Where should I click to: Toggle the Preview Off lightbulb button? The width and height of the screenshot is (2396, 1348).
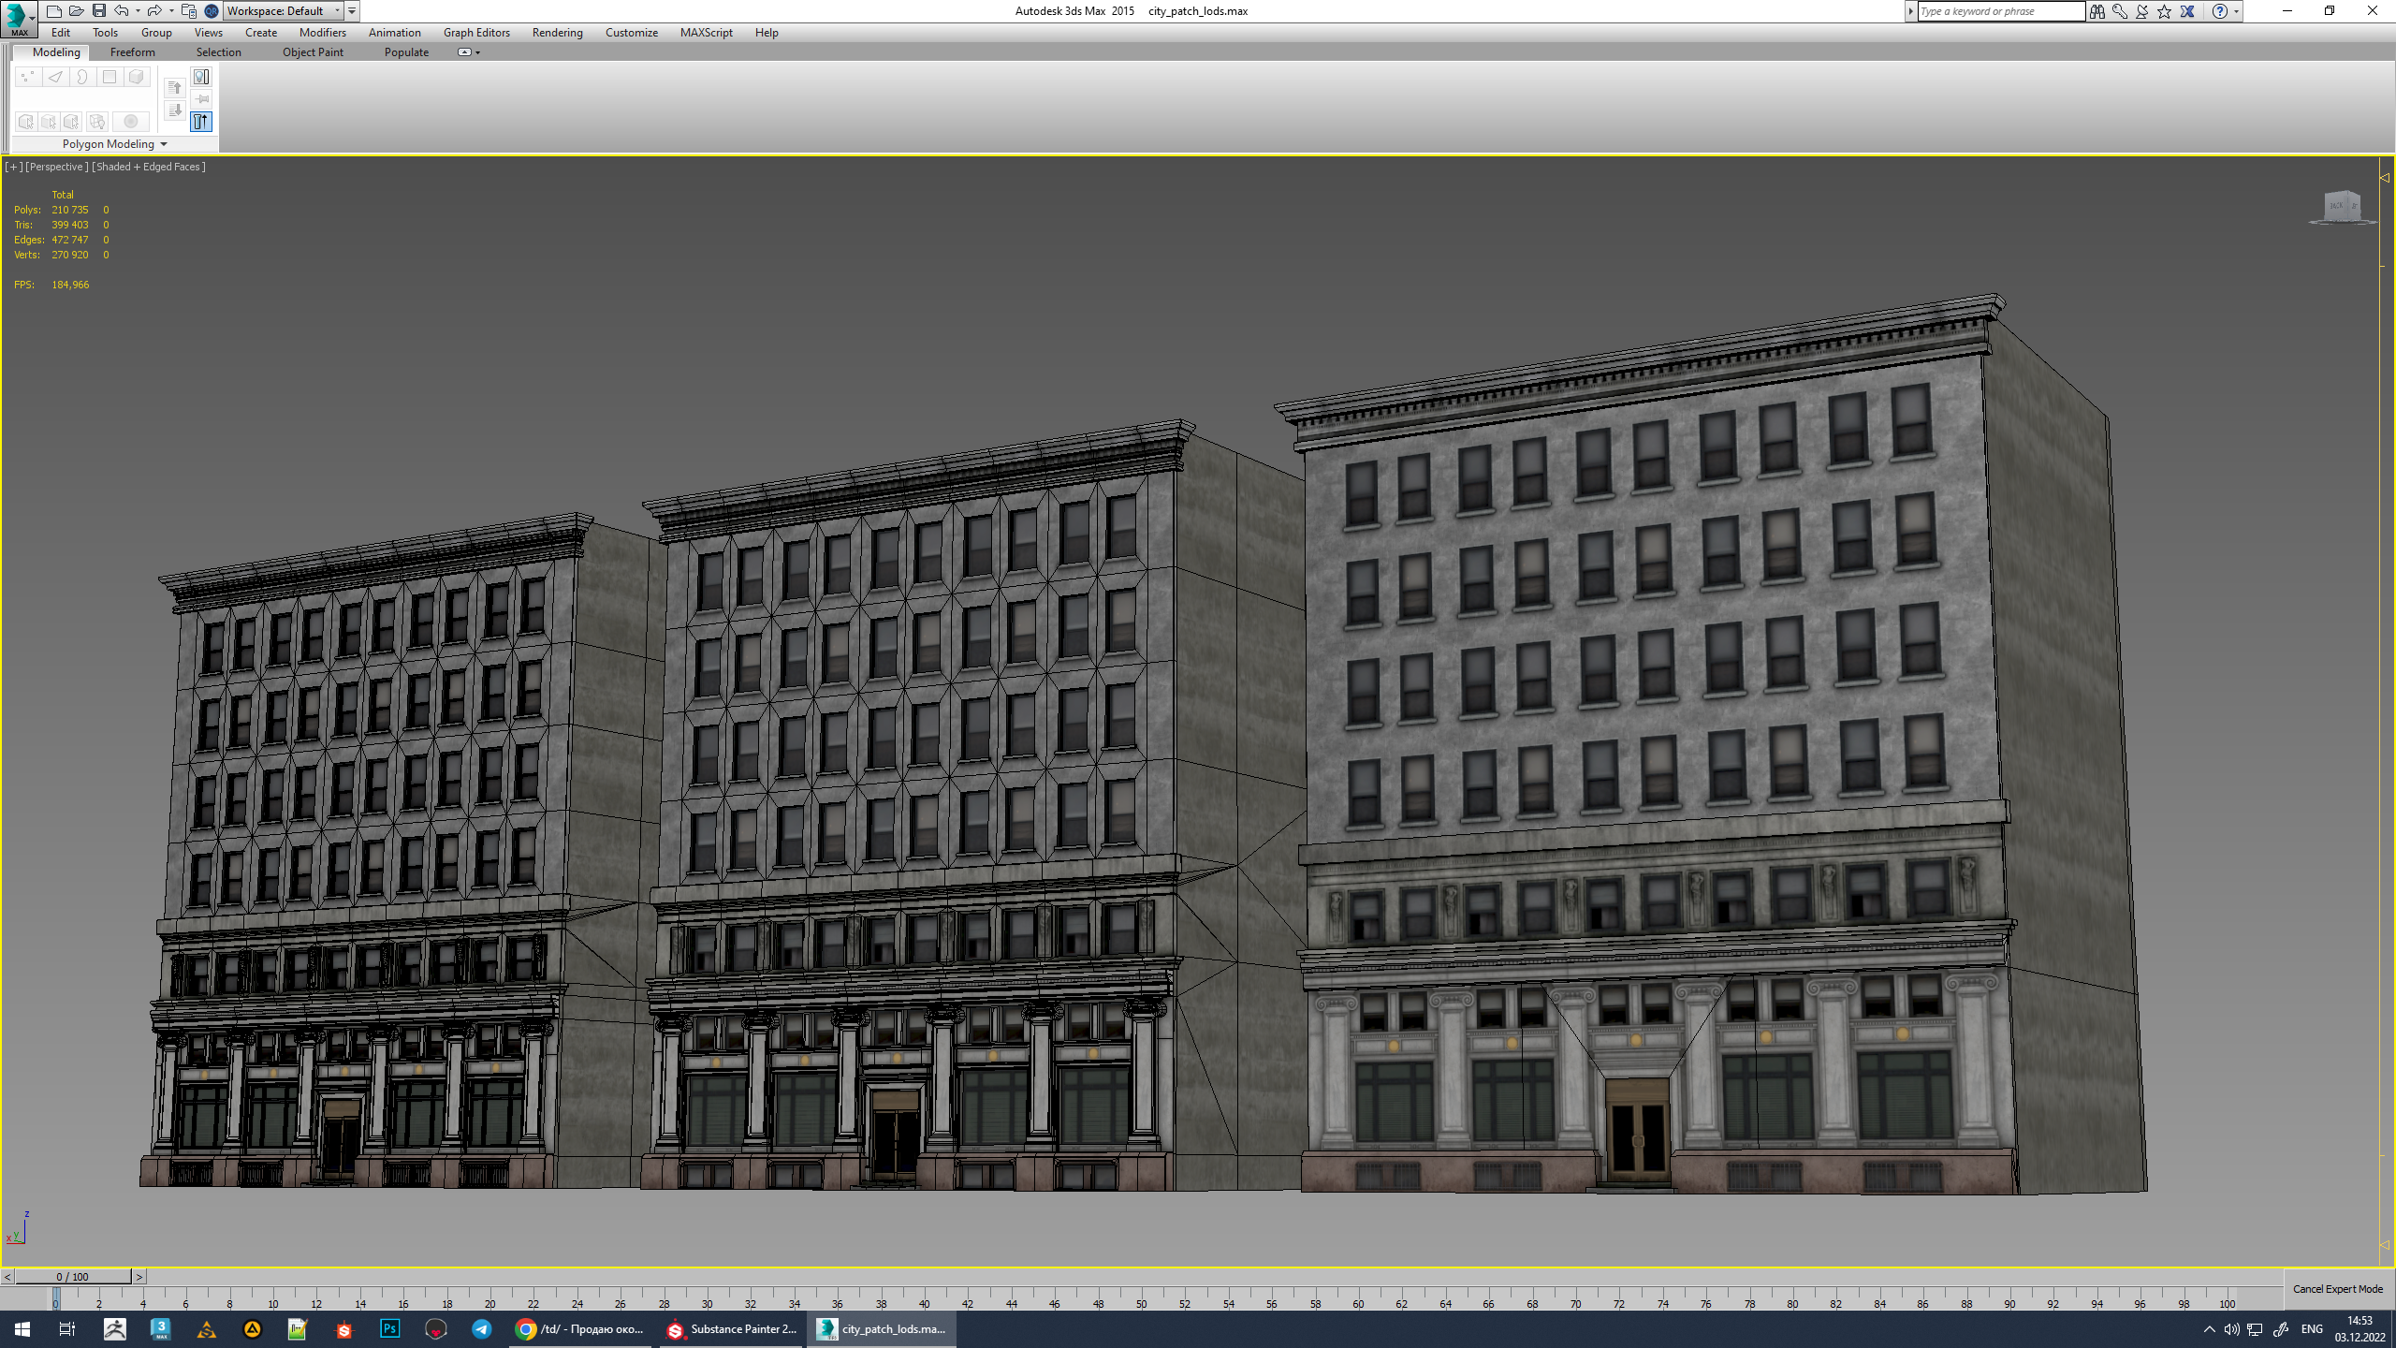tap(201, 77)
